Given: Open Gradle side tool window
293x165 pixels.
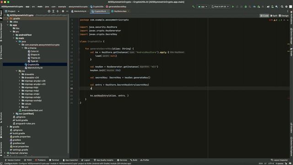Looking at the screenshot, I should [x=291, y=52].
